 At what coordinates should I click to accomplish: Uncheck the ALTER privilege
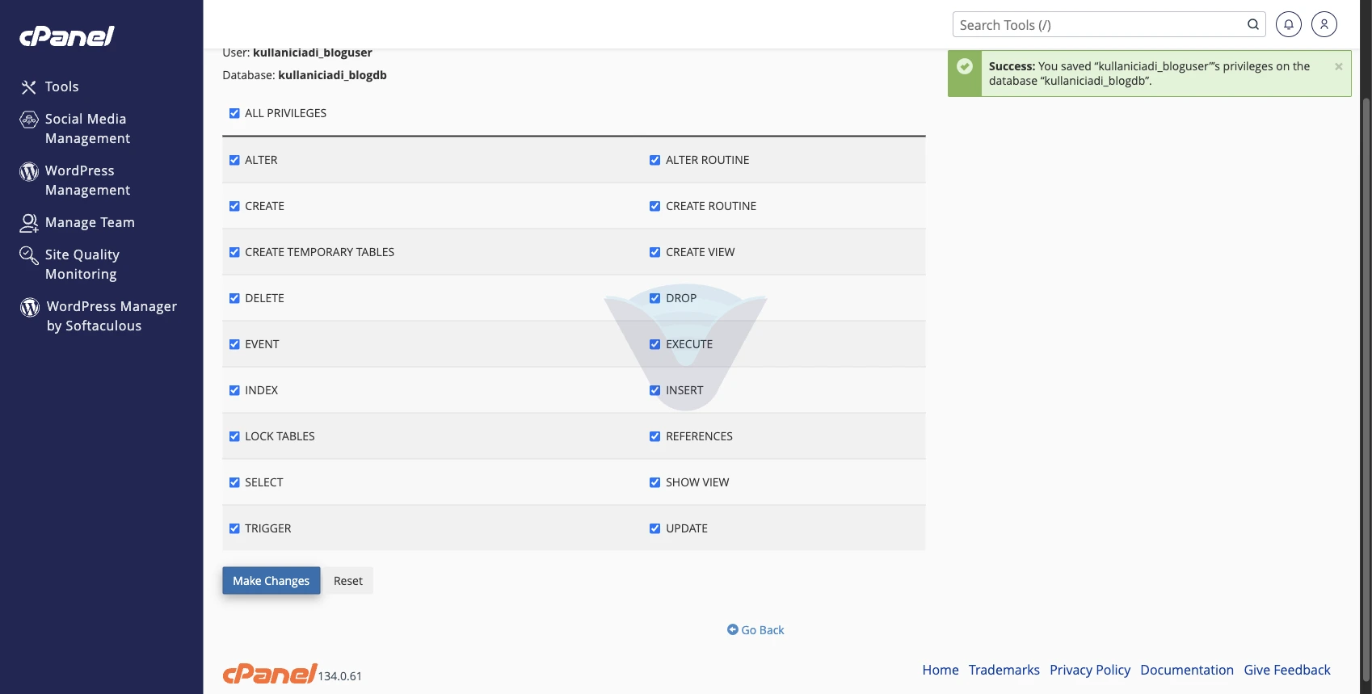pos(234,160)
